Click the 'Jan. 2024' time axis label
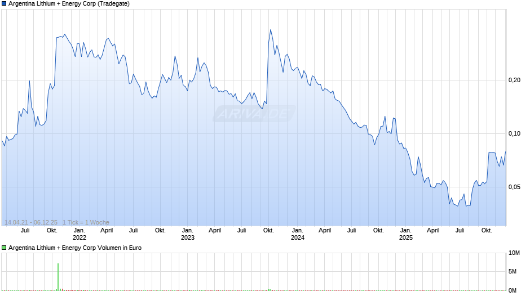Image resolution: width=530 pixels, height=296 pixels. (x=298, y=234)
